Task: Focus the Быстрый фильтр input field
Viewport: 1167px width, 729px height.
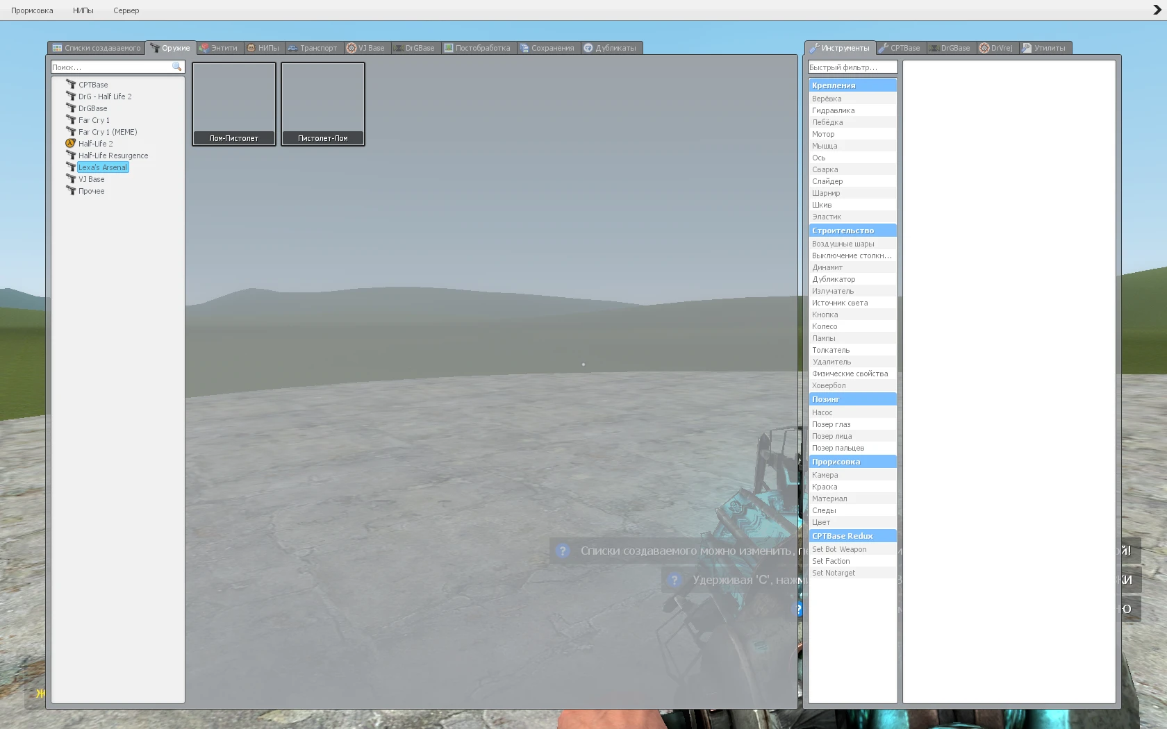Action: click(852, 67)
